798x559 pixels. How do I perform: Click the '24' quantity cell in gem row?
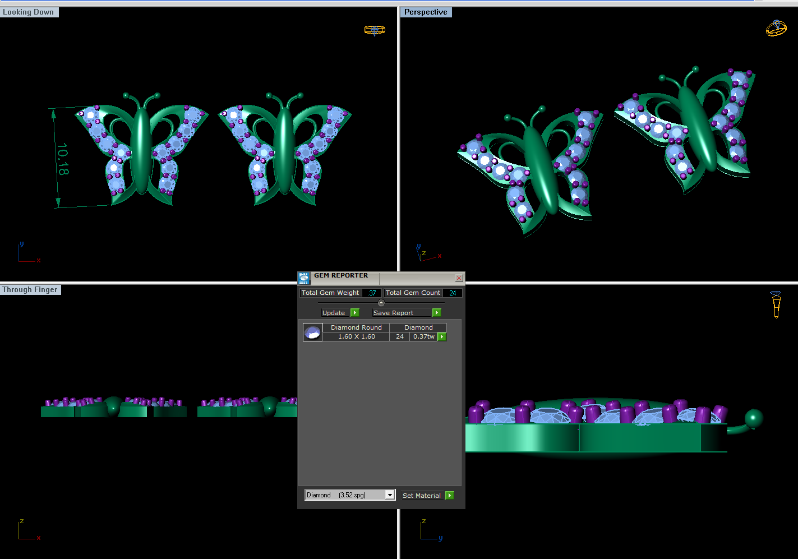click(400, 336)
